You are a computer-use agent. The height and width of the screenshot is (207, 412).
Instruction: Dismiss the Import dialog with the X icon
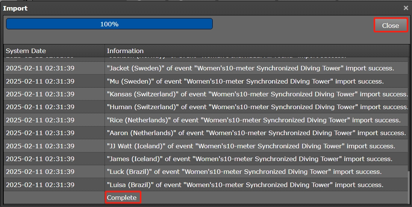coord(406,8)
